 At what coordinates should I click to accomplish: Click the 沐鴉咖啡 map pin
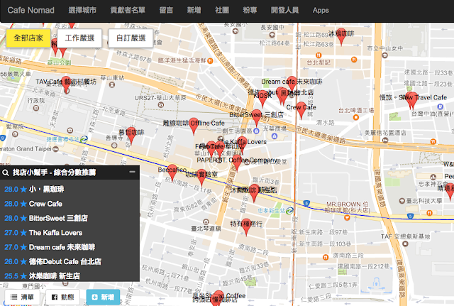pyautogui.click(x=341, y=37)
